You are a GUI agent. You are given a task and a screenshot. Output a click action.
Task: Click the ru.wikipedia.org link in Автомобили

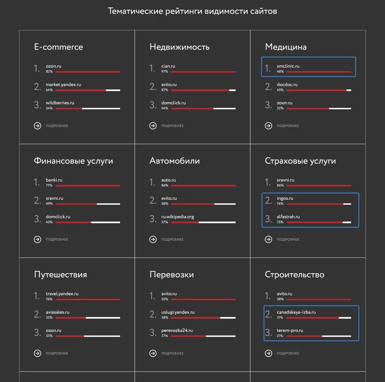click(x=178, y=217)
